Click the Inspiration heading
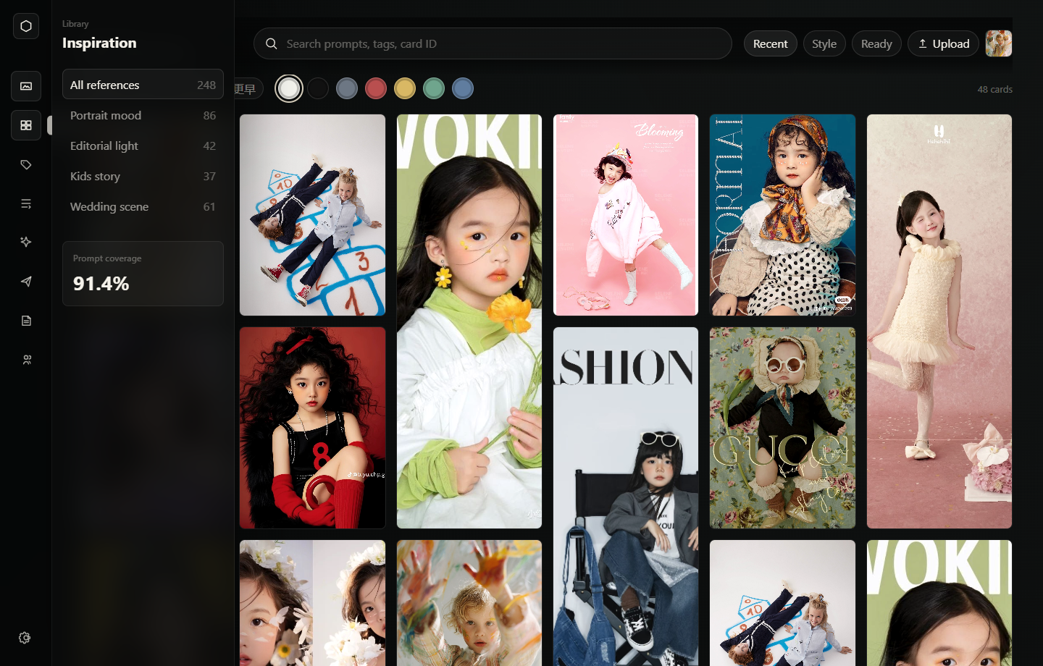This screenshot has height=666, width=1043. tap(99, 43)
